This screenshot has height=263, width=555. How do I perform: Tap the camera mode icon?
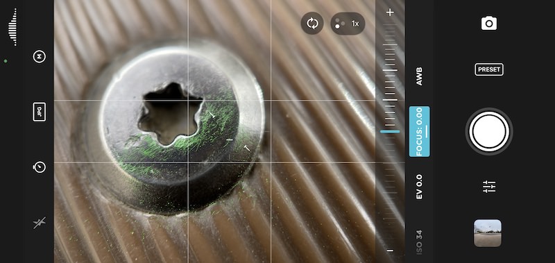(489, 24)
